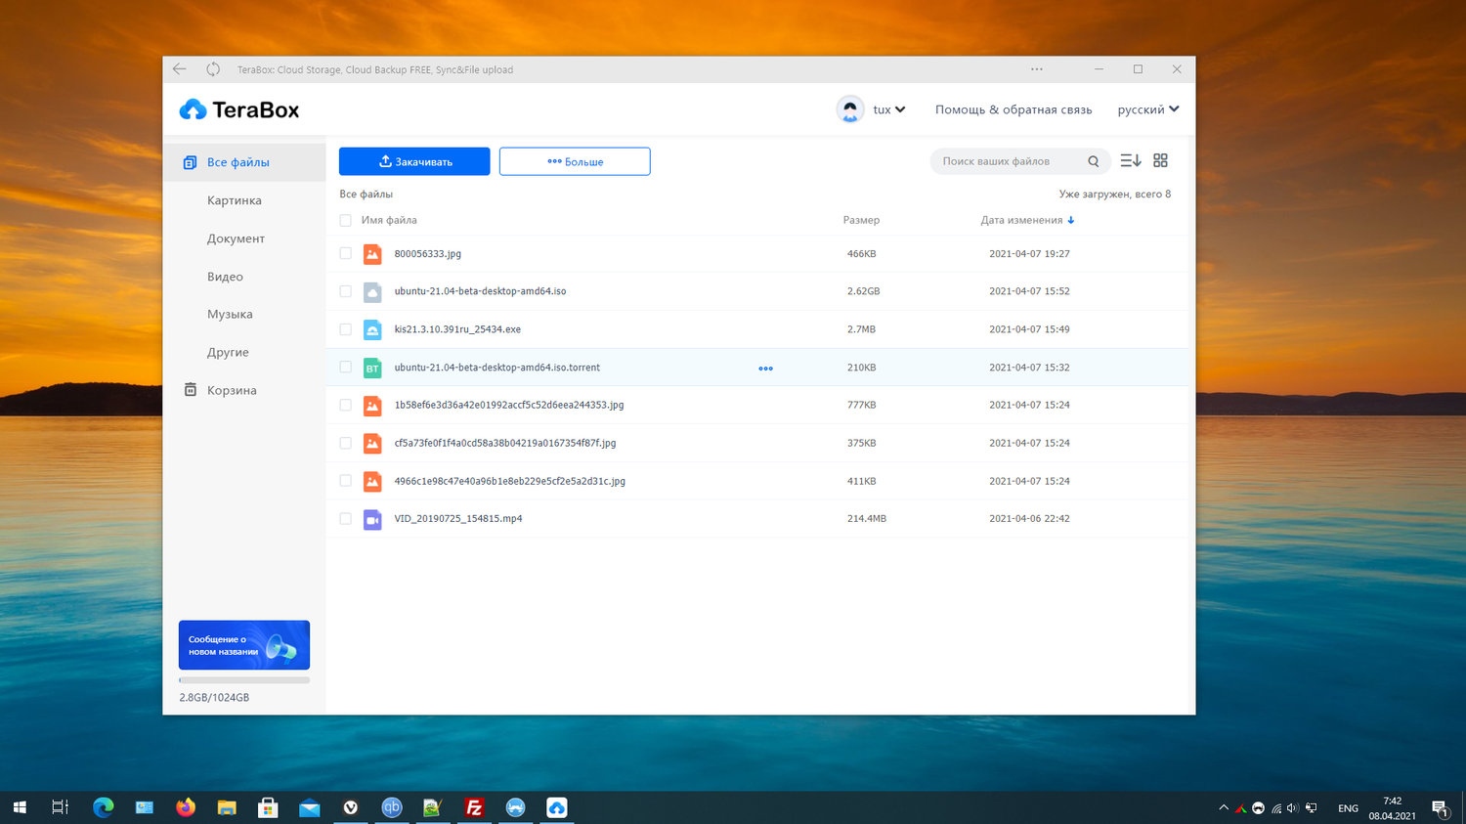Select the checkbox for VID_20190725_154815.mp4
Screen dimensions: 1466x824
tap(345, 519)
